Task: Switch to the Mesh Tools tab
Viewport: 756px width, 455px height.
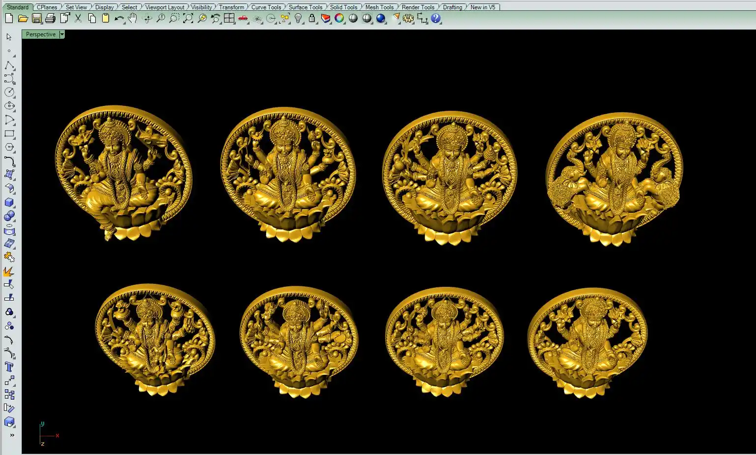Action: (379, 7)
